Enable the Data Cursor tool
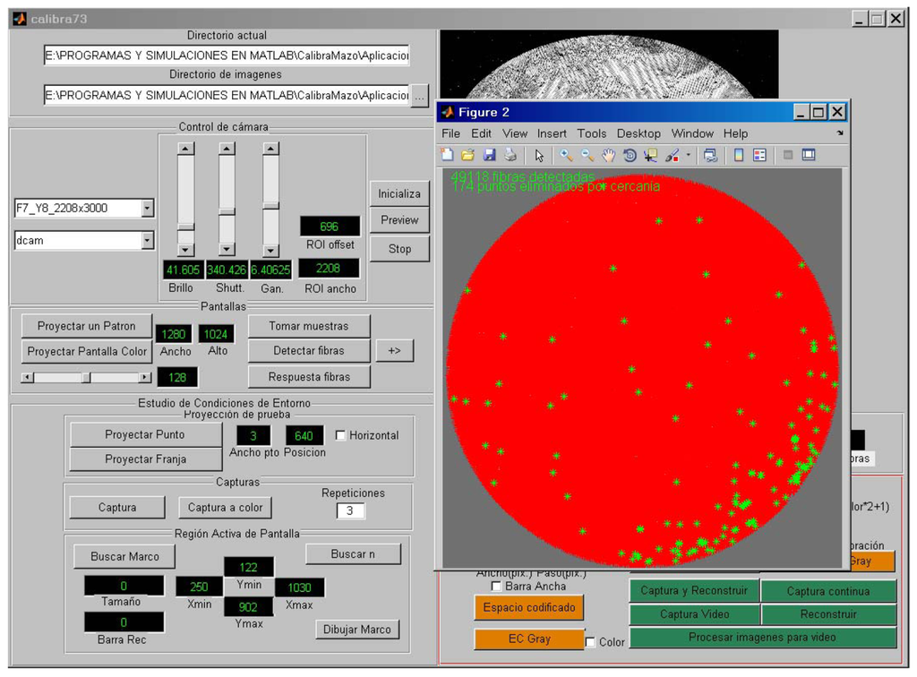 (650, 155)
